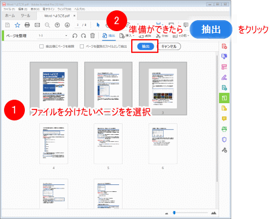
Task: Check ページを個別のファイルとして抽出 checkbox
Action: pos(82,46)
